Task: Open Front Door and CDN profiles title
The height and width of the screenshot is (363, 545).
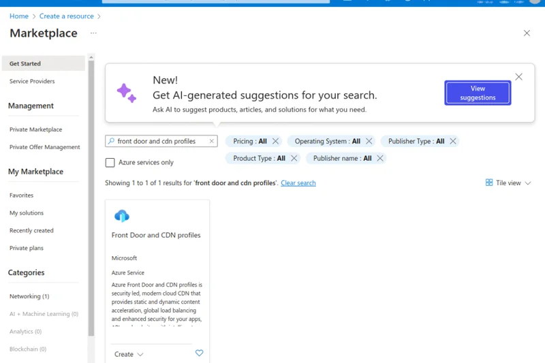Action: pos(156,235)
